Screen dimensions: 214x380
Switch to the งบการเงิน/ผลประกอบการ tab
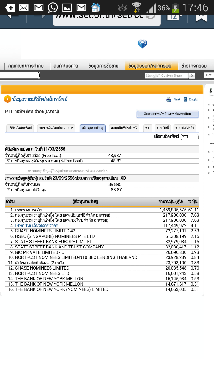(x=56, y=128)
